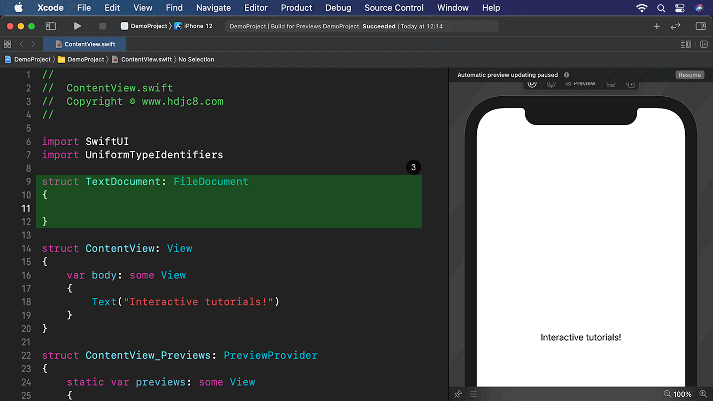Image resolution: width=713 pixels, height=401 pixels.
Task: Pin the preview with pushpin icon
Action: click(x=458, y=394)
